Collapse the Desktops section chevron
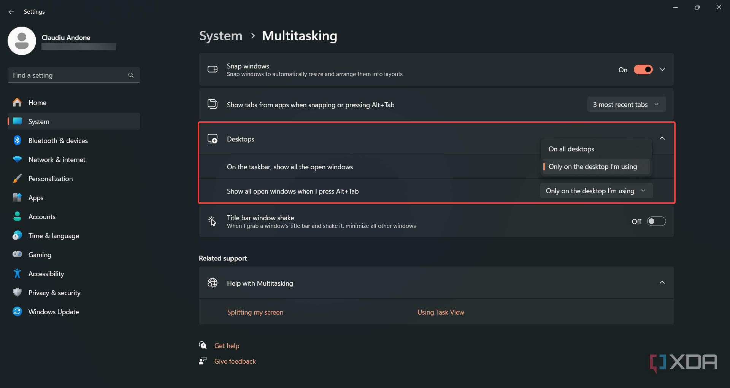The width and height of the screenshot is (730, 388). click(662, 138)
